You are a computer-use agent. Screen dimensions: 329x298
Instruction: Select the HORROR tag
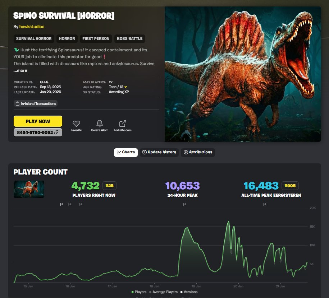pos(67,38)
